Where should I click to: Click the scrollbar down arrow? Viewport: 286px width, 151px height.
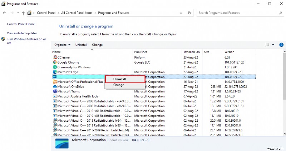pos(285,134)
